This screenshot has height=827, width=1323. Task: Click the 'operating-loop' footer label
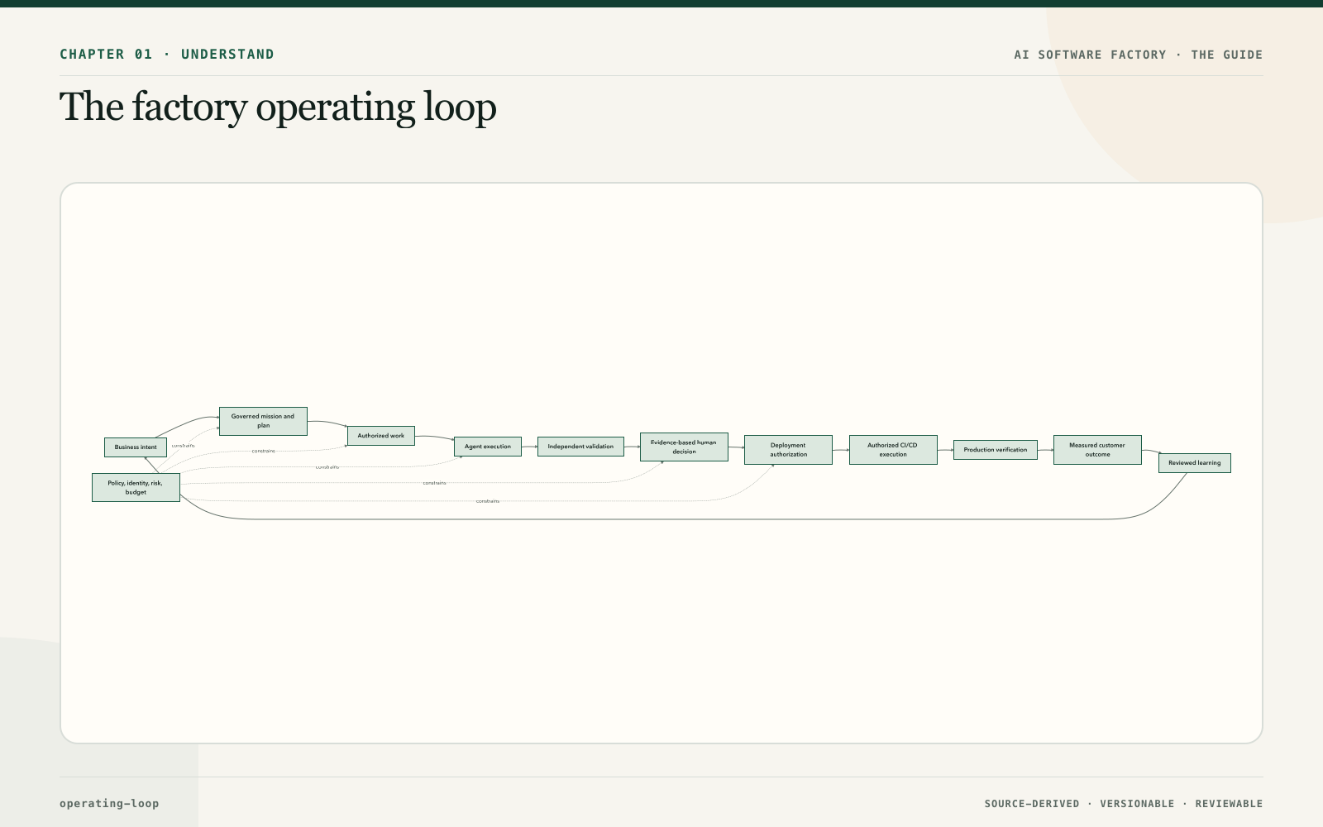(109, 803)
